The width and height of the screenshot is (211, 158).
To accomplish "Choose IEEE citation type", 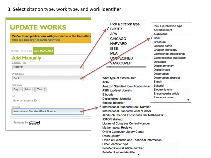I will (114, 49).
